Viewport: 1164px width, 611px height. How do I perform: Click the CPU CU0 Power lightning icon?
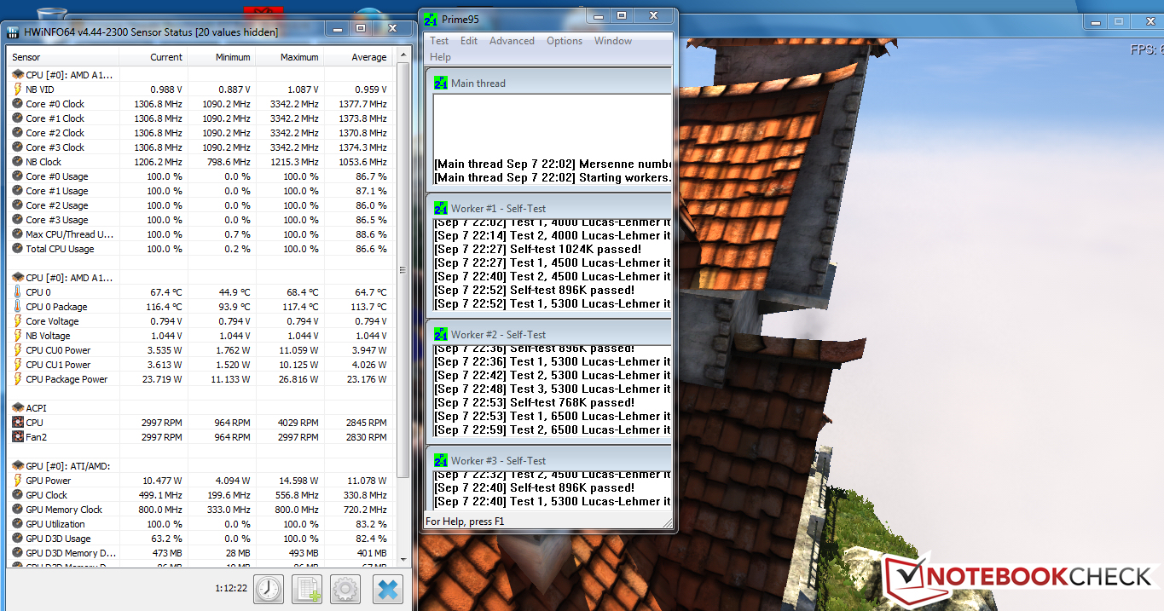click(18, 350)
